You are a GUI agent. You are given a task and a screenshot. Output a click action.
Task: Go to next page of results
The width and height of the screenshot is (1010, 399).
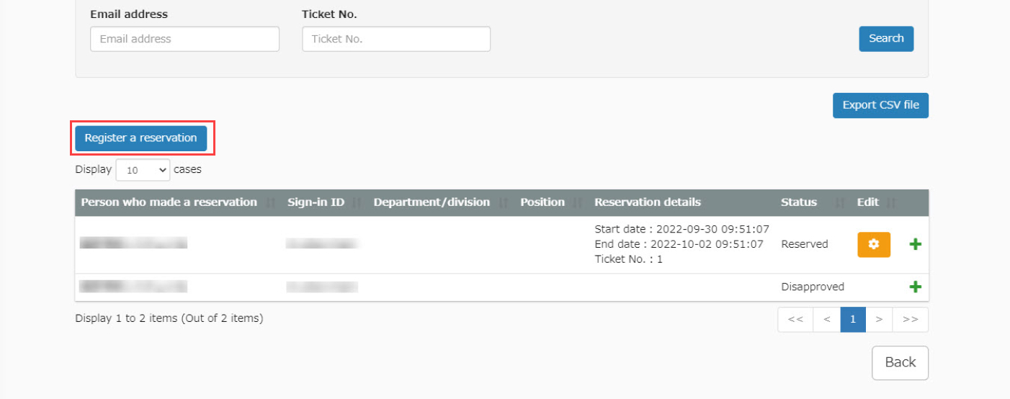pyautogui.click(x=879, y=319)
